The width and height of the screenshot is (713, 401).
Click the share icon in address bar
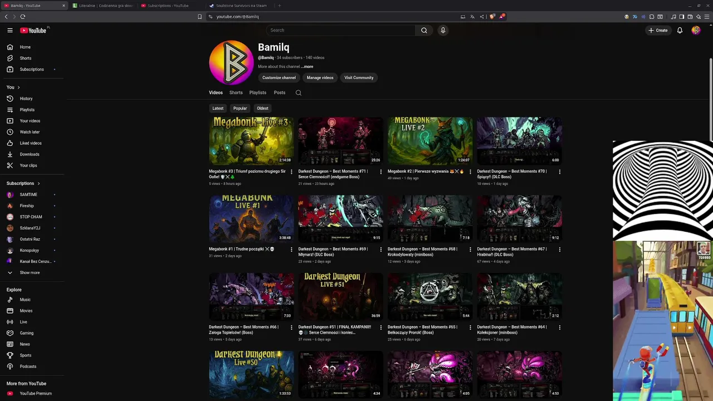tap(482, 17)
